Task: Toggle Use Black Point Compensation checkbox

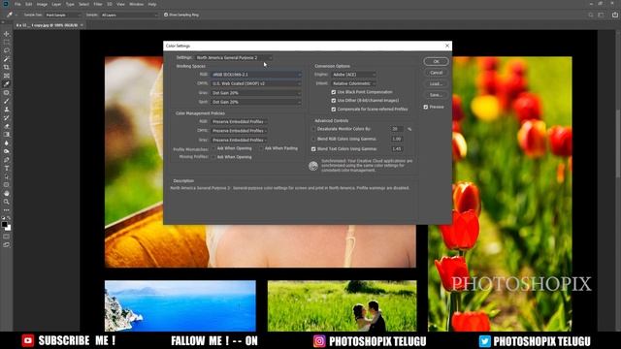Action: coord(334,92)
